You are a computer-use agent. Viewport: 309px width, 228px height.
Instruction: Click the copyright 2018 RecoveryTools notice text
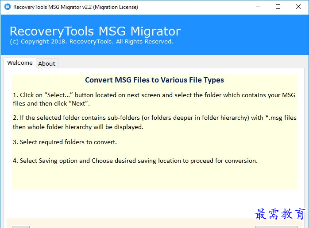click(92, 42)
